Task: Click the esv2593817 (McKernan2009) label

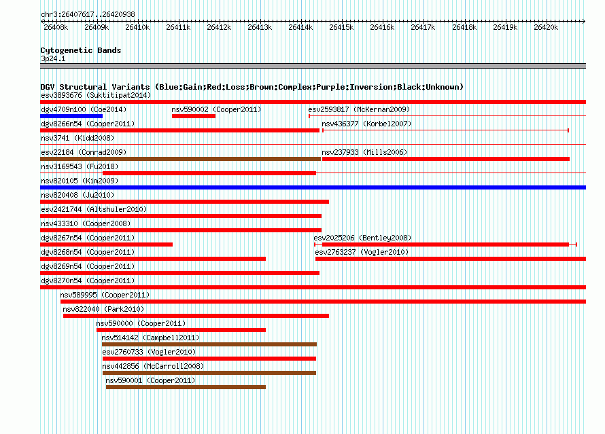Action: tap(359, 109)
